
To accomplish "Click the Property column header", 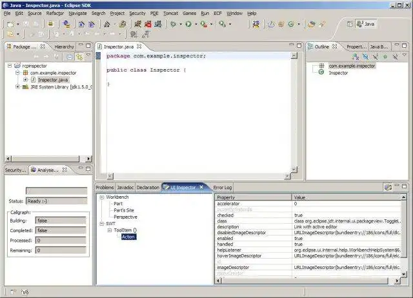I will 254,197.
